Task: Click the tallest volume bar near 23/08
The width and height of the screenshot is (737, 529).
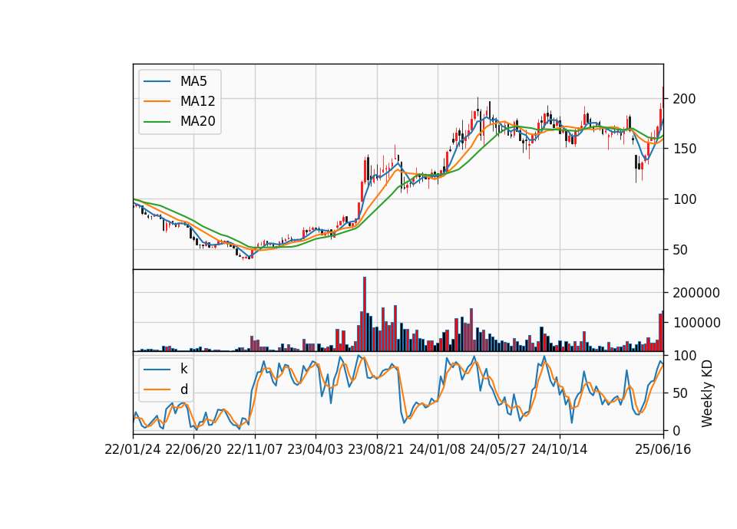Action: [x=364, y=314]
